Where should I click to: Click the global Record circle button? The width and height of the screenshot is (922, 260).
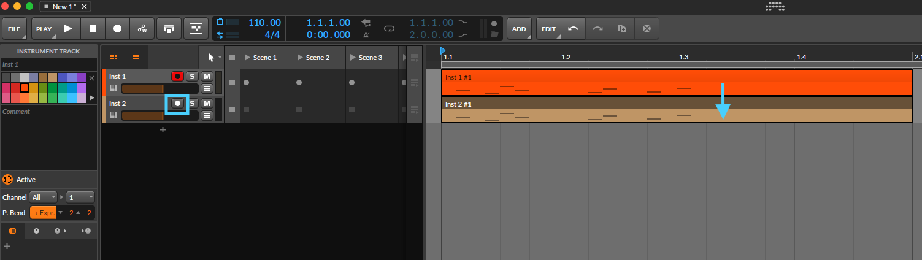click(x=117, y=29)
